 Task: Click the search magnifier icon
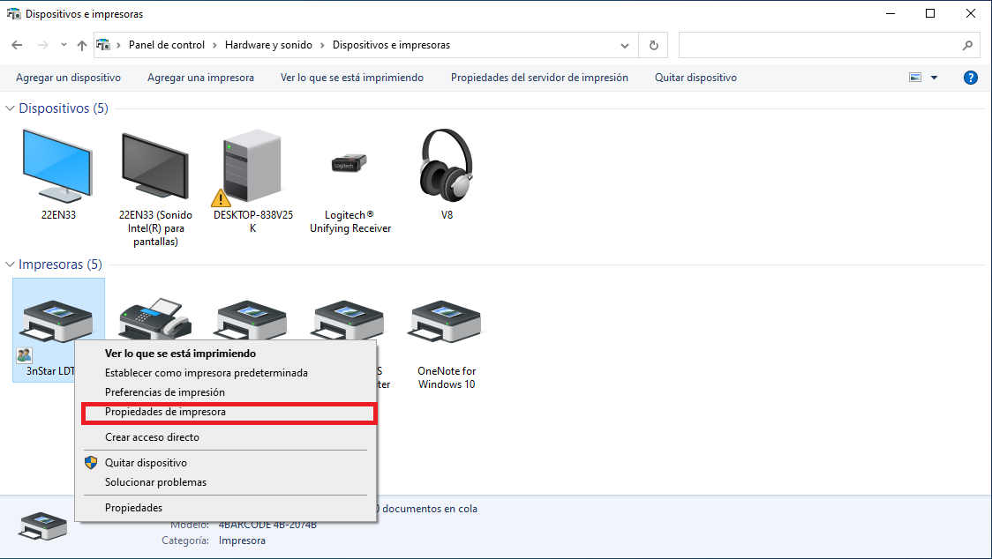tap(967, 45)
